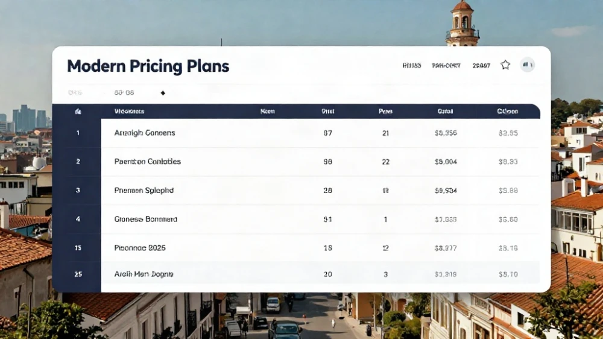Select row number 25
603x339 pixels.
[78, 274]
